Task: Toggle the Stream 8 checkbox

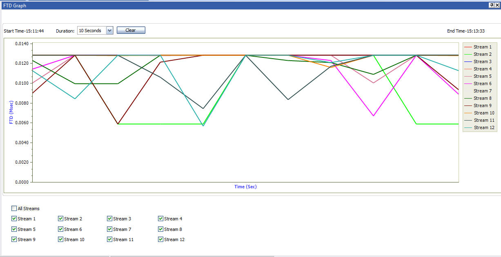Action: click(x=160, y=229)
